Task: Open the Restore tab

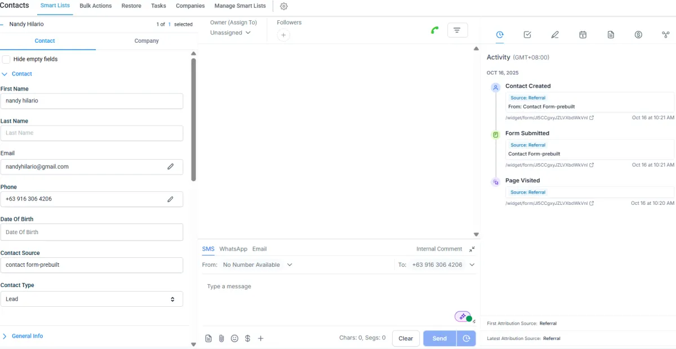Action: 131,6
